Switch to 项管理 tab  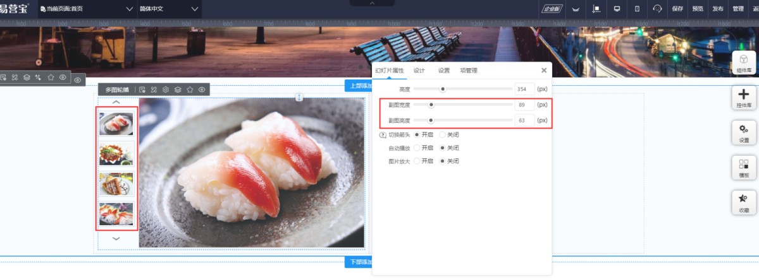pos(469,71)
